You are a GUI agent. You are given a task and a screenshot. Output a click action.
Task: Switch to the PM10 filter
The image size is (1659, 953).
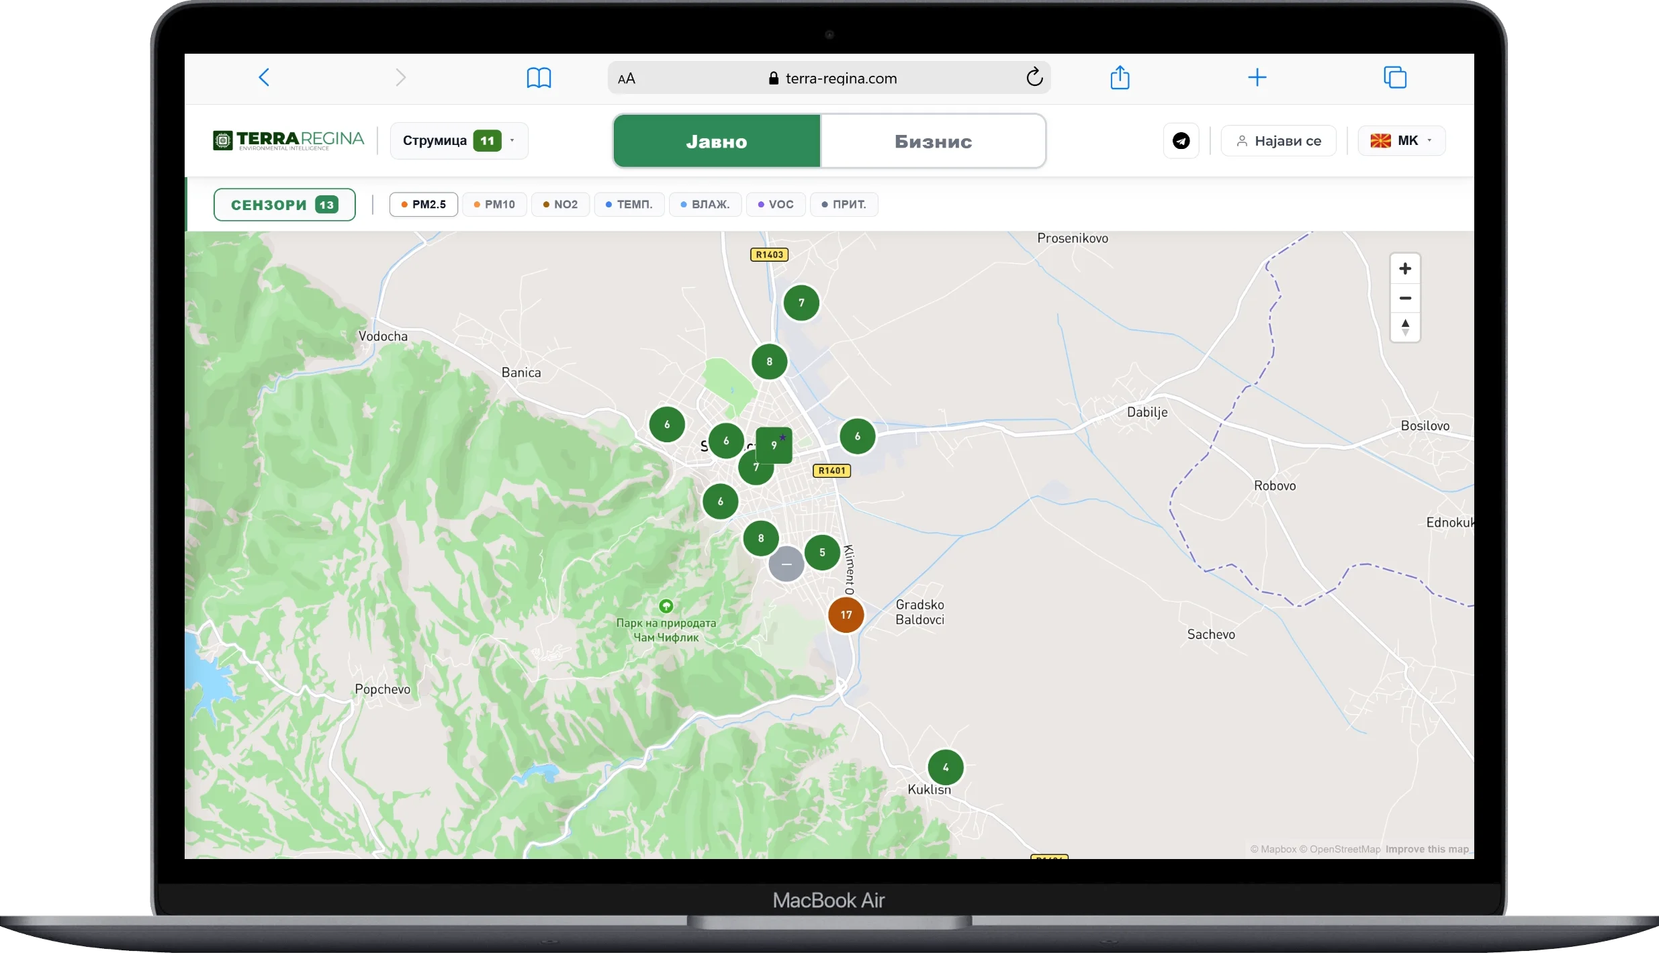click(494, 204)
